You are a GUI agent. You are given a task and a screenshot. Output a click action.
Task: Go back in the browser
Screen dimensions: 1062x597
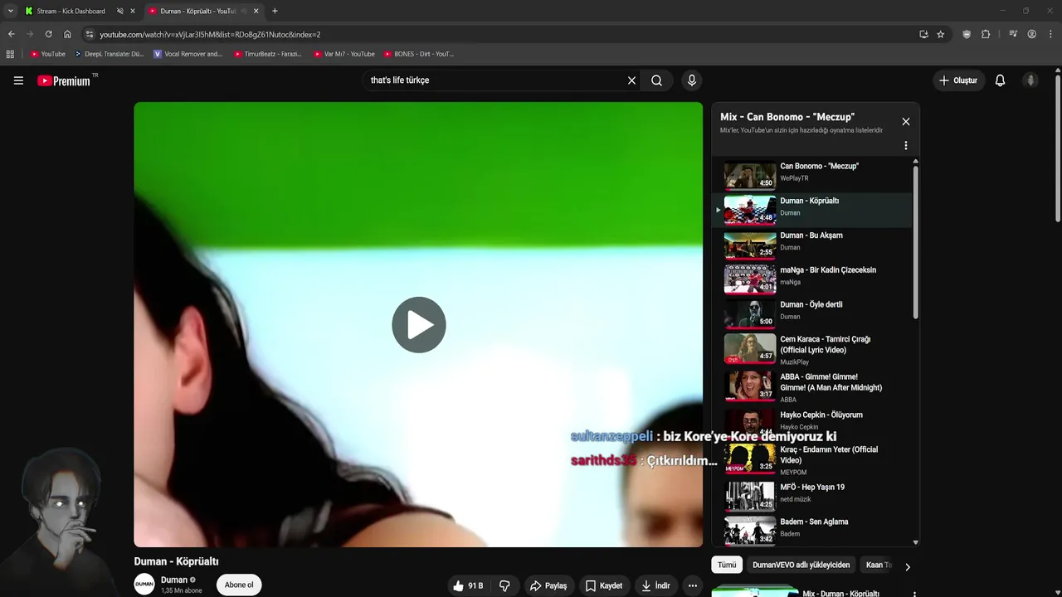point(11,34)
